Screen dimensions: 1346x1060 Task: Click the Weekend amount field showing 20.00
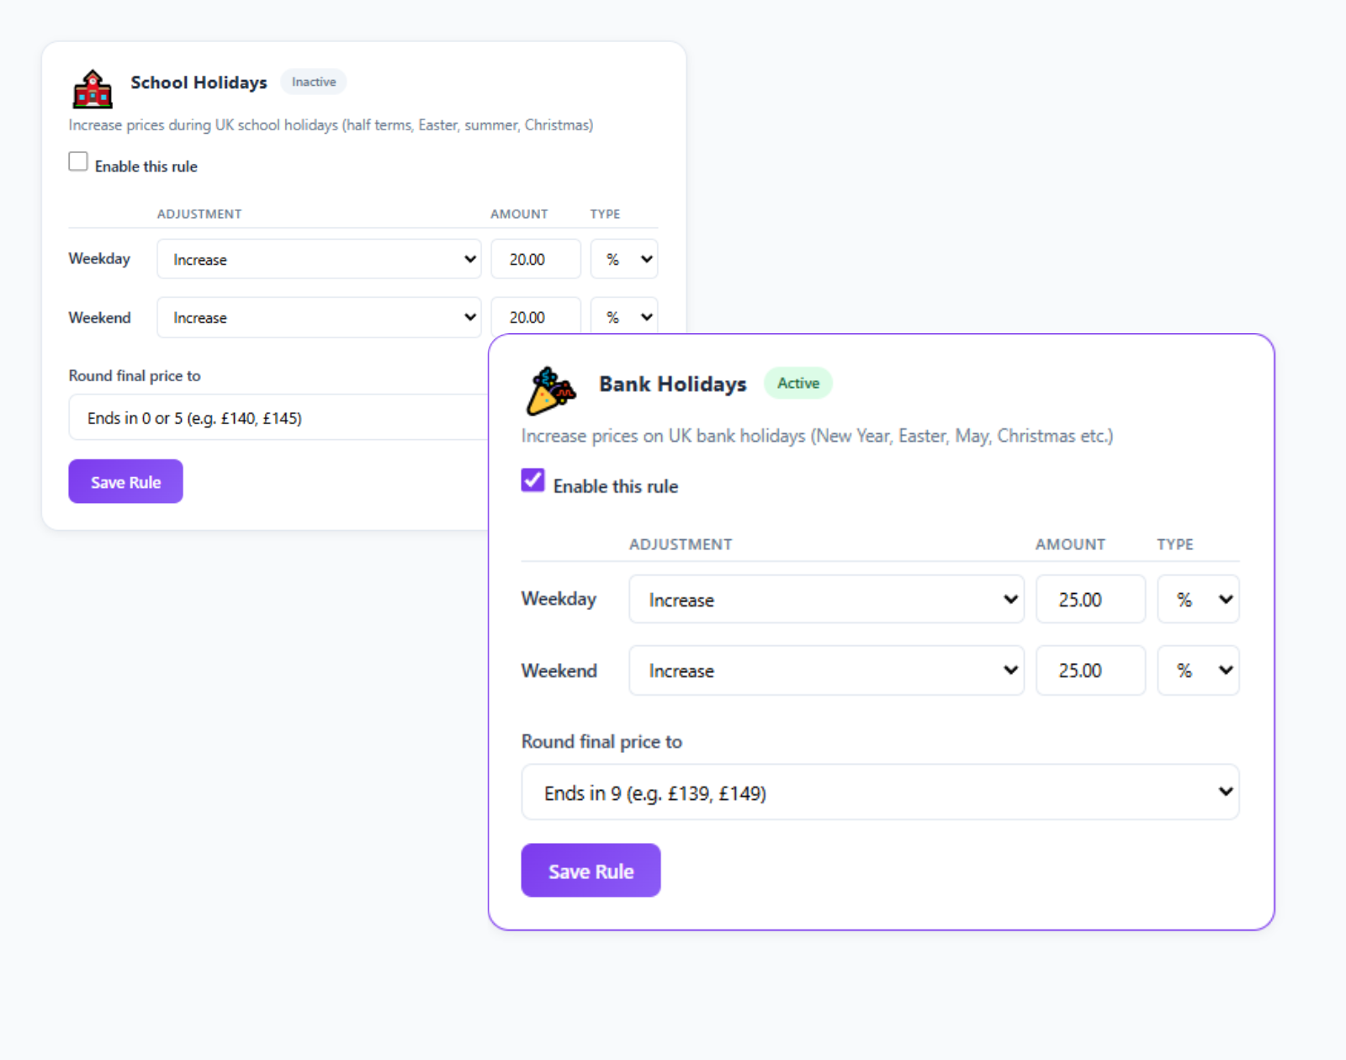point(535,317)
